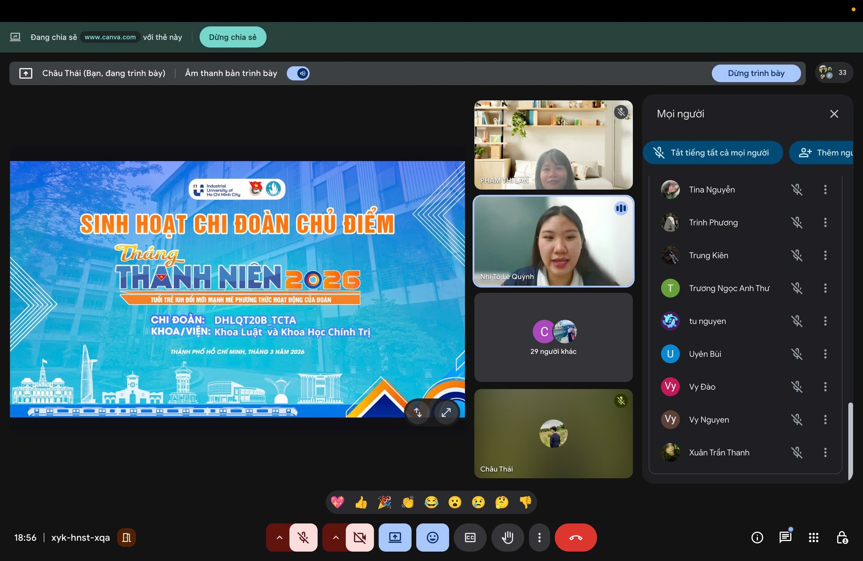Open the three-dot more options menu
This screenshot has width=863, height=561.
click(x=539, y=537)
